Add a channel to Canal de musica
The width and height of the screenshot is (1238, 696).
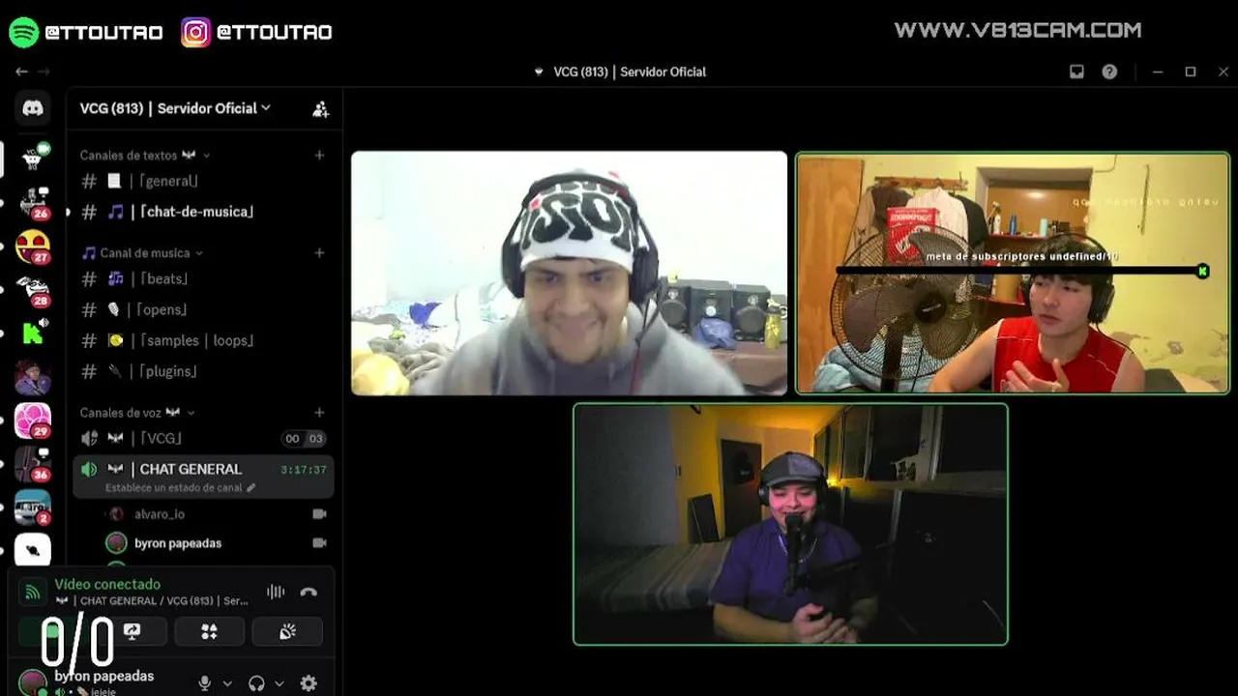319,252
